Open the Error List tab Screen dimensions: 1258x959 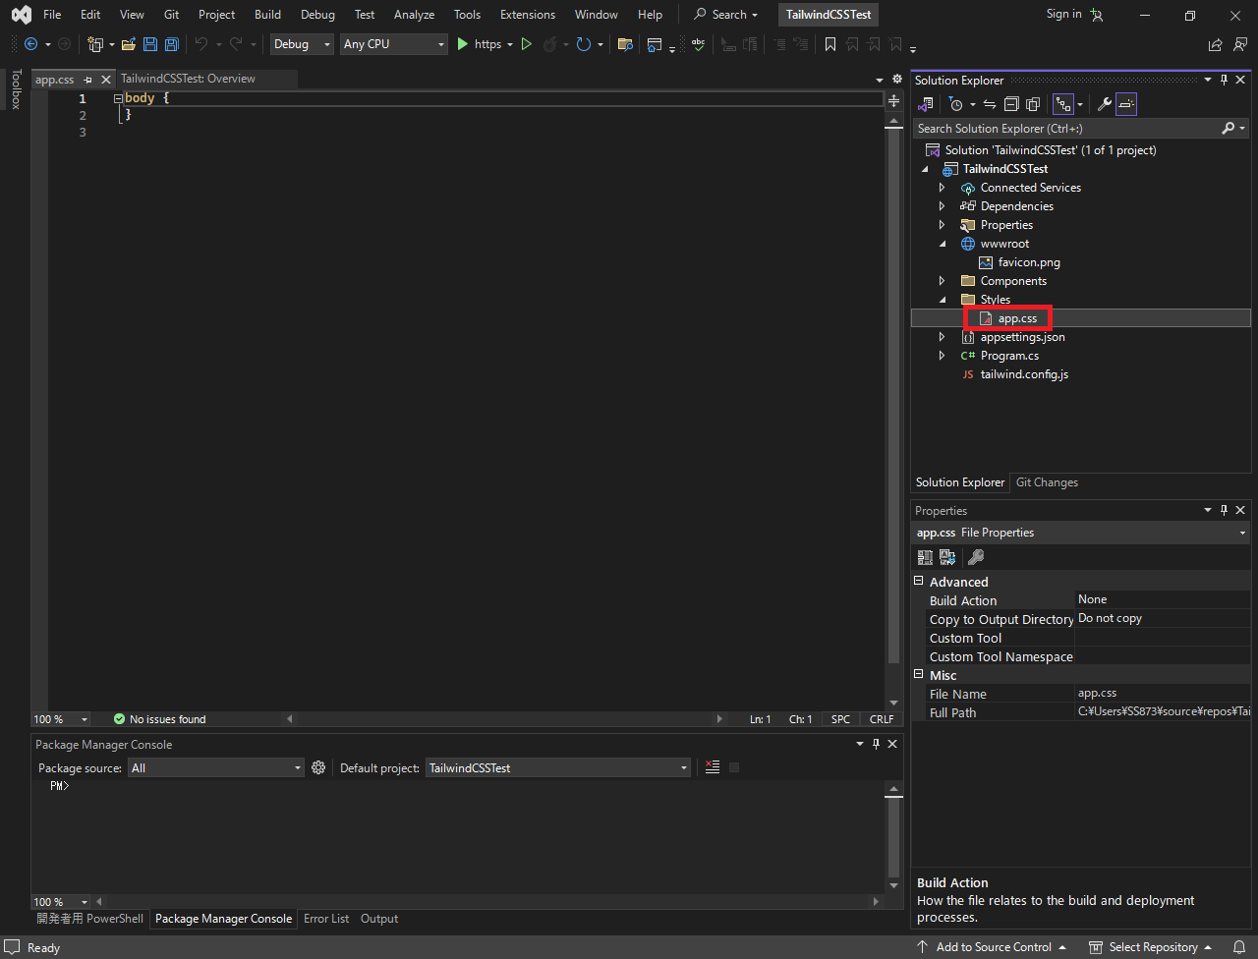pyautogui.click(x=326, y=919)
